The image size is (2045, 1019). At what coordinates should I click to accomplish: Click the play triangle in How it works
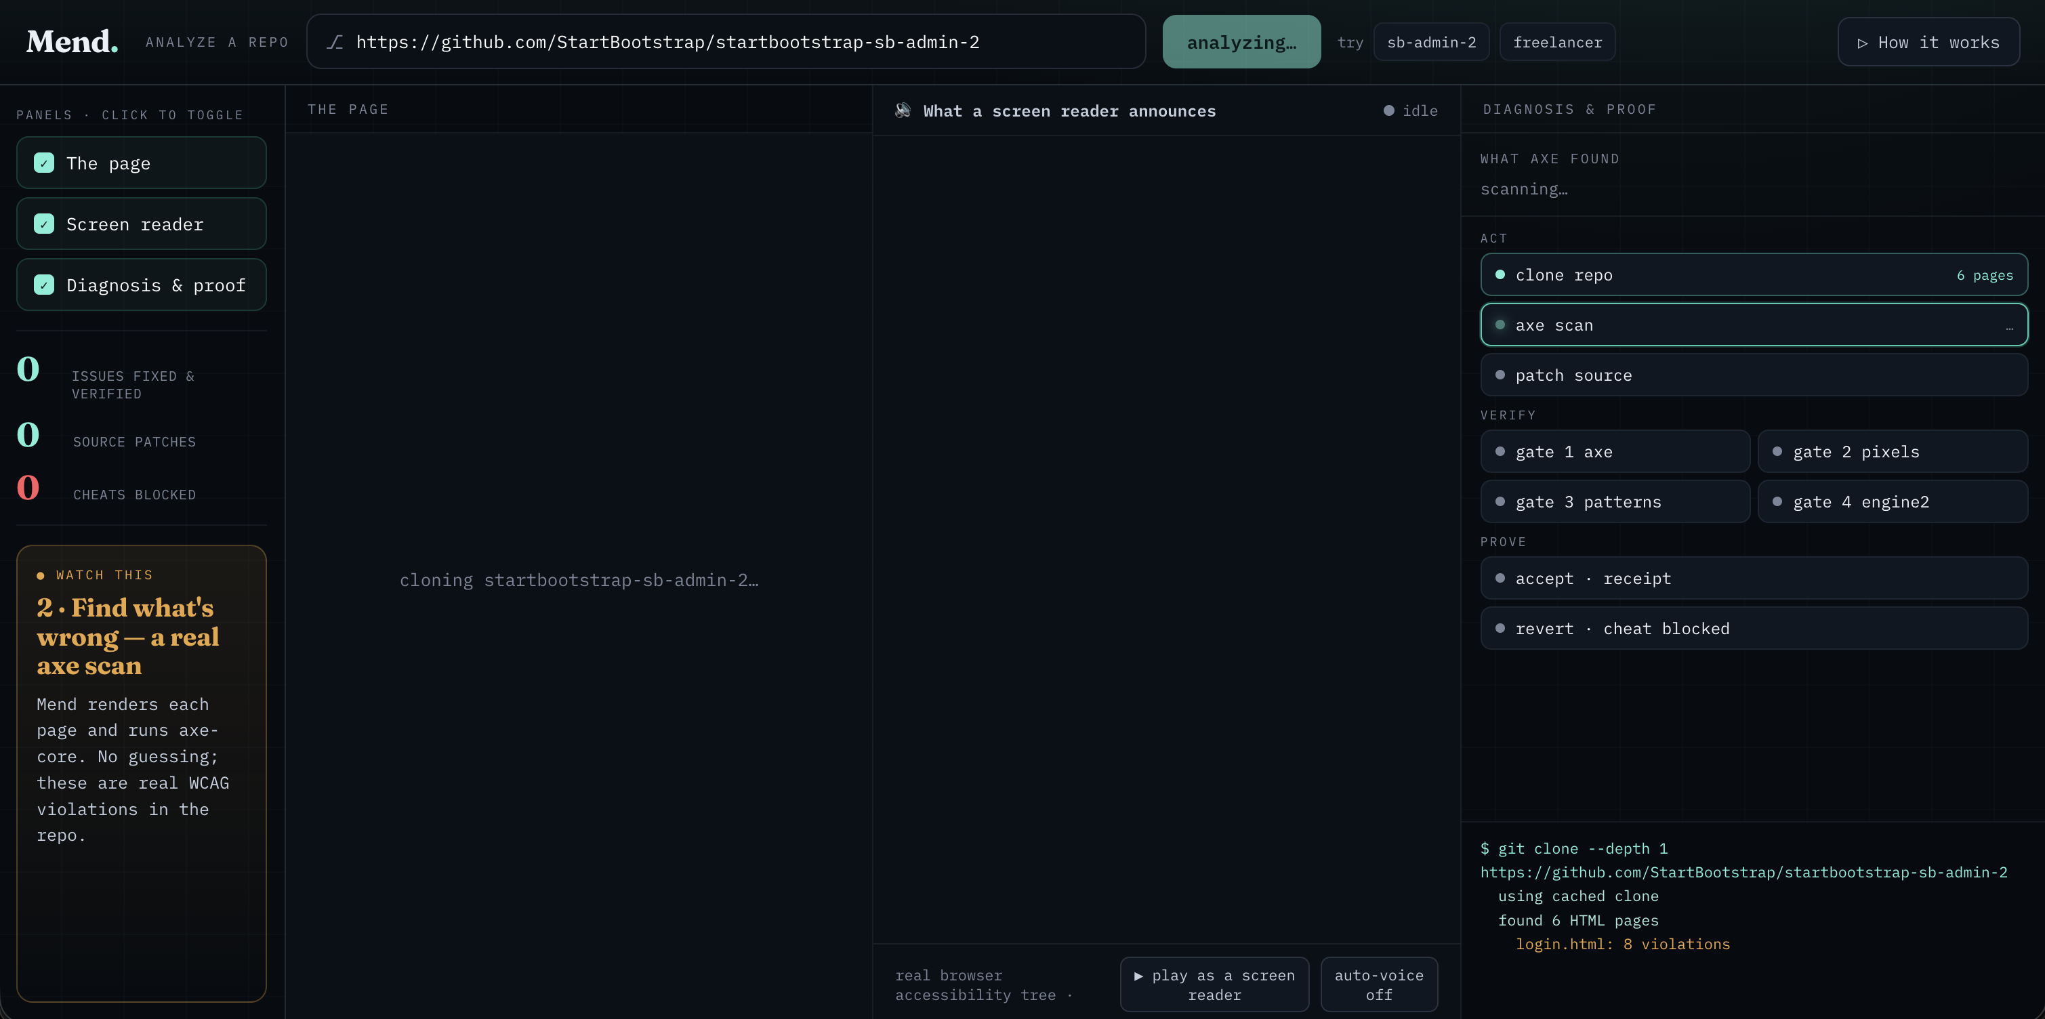pyautogui.click(x=1863, y=43)
